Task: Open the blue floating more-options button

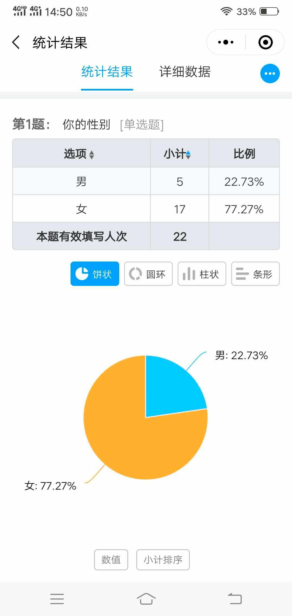Action: (270, 73)
